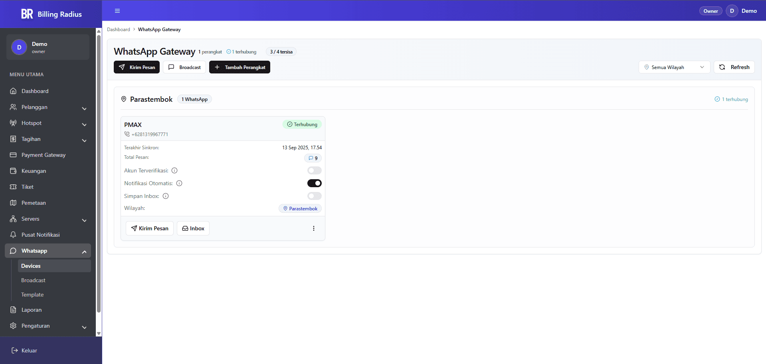Viewport: 766px width, 364px height.
Task: Click the Billing Radius BR logo
Action: coord(27,14)
